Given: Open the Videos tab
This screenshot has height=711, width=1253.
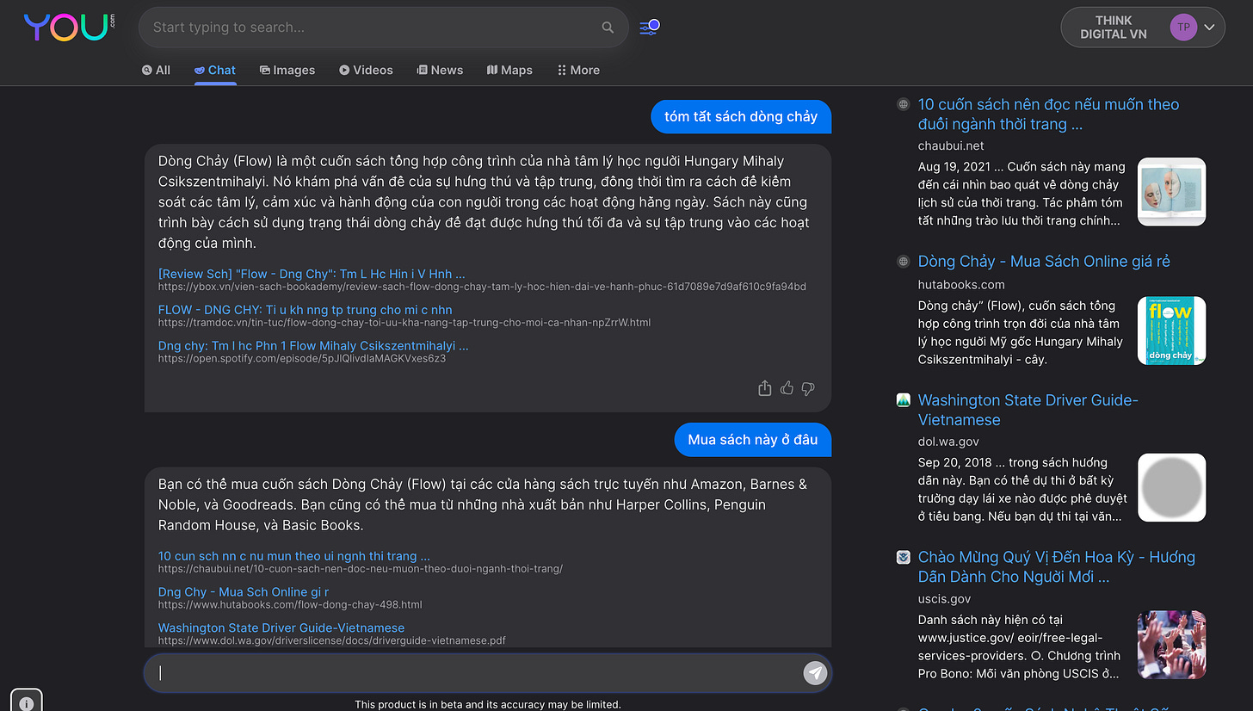Looking at the screenshot, I should pos(366,71).
